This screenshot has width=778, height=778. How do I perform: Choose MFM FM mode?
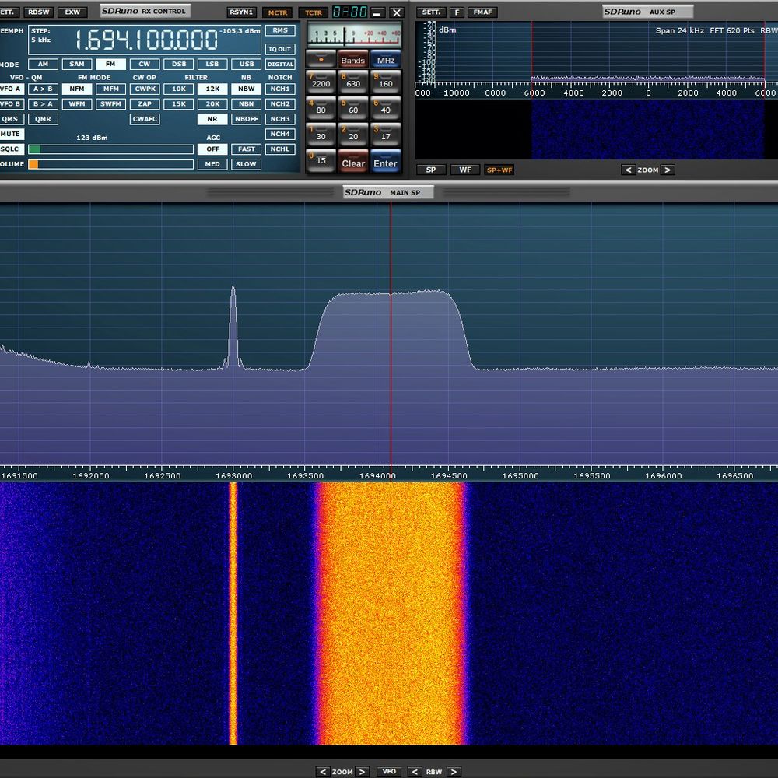(x=110, y=89)
